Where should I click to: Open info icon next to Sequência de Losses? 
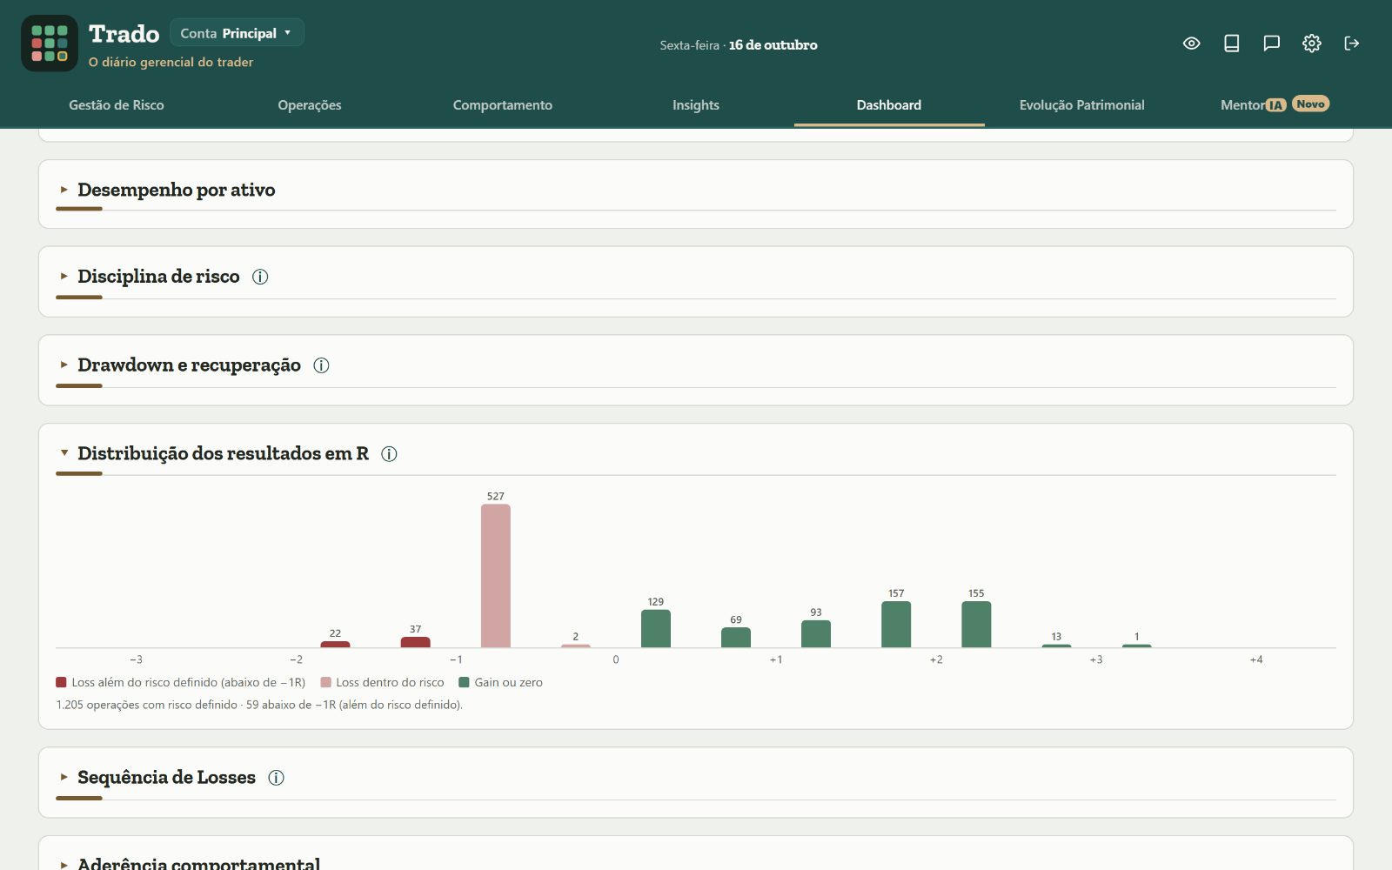tap(276, 778)
